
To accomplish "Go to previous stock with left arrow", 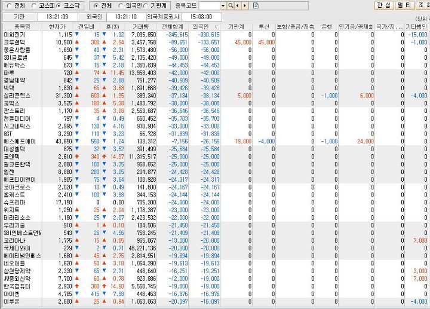I will click(x=238, y=5).
